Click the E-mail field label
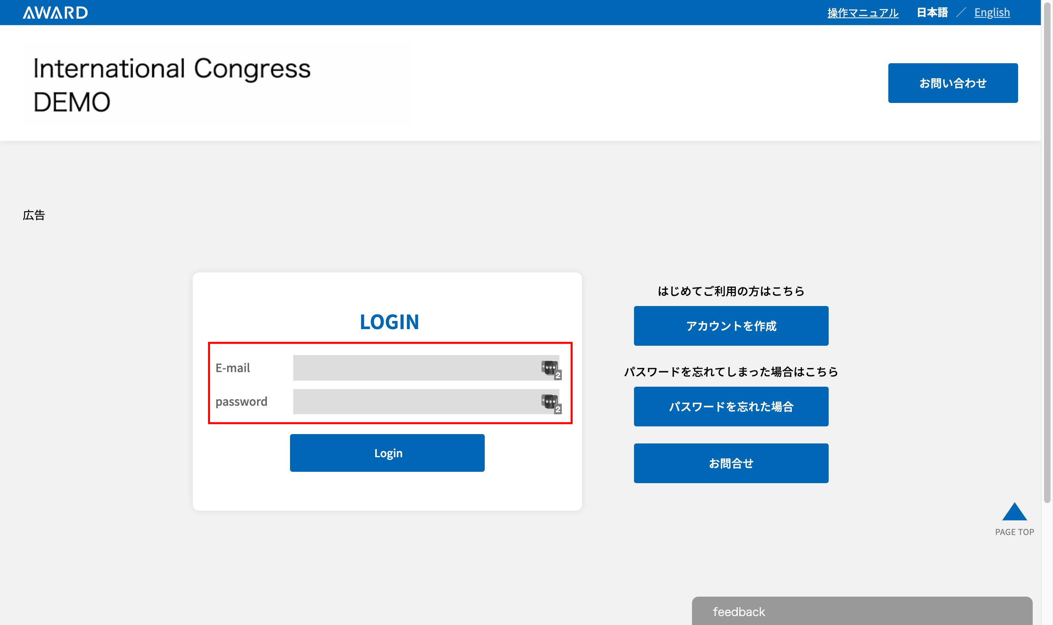1053x625 pixels. (x=232, y=368)
